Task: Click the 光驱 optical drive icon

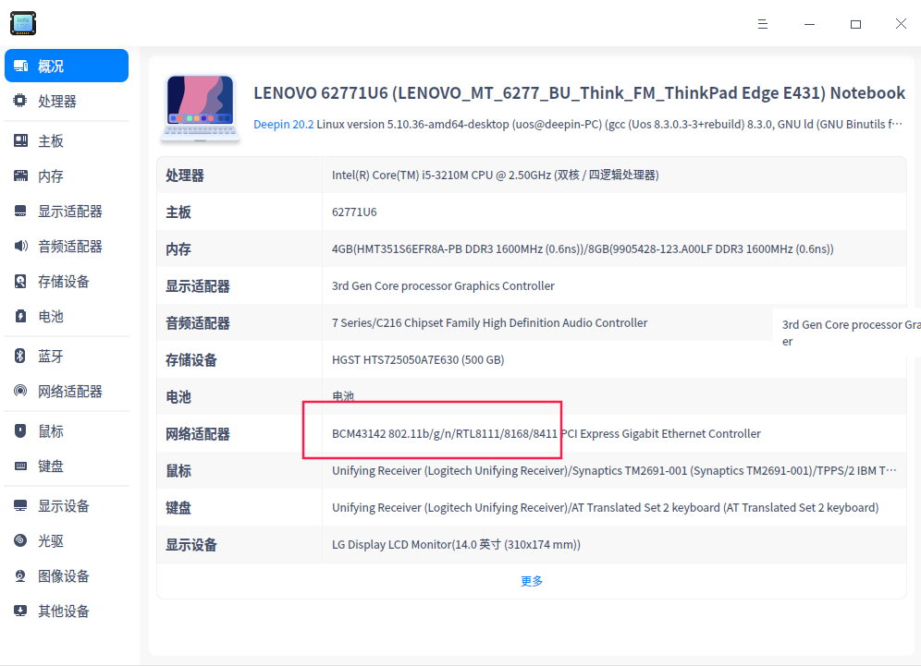Action: click(19, 540)
